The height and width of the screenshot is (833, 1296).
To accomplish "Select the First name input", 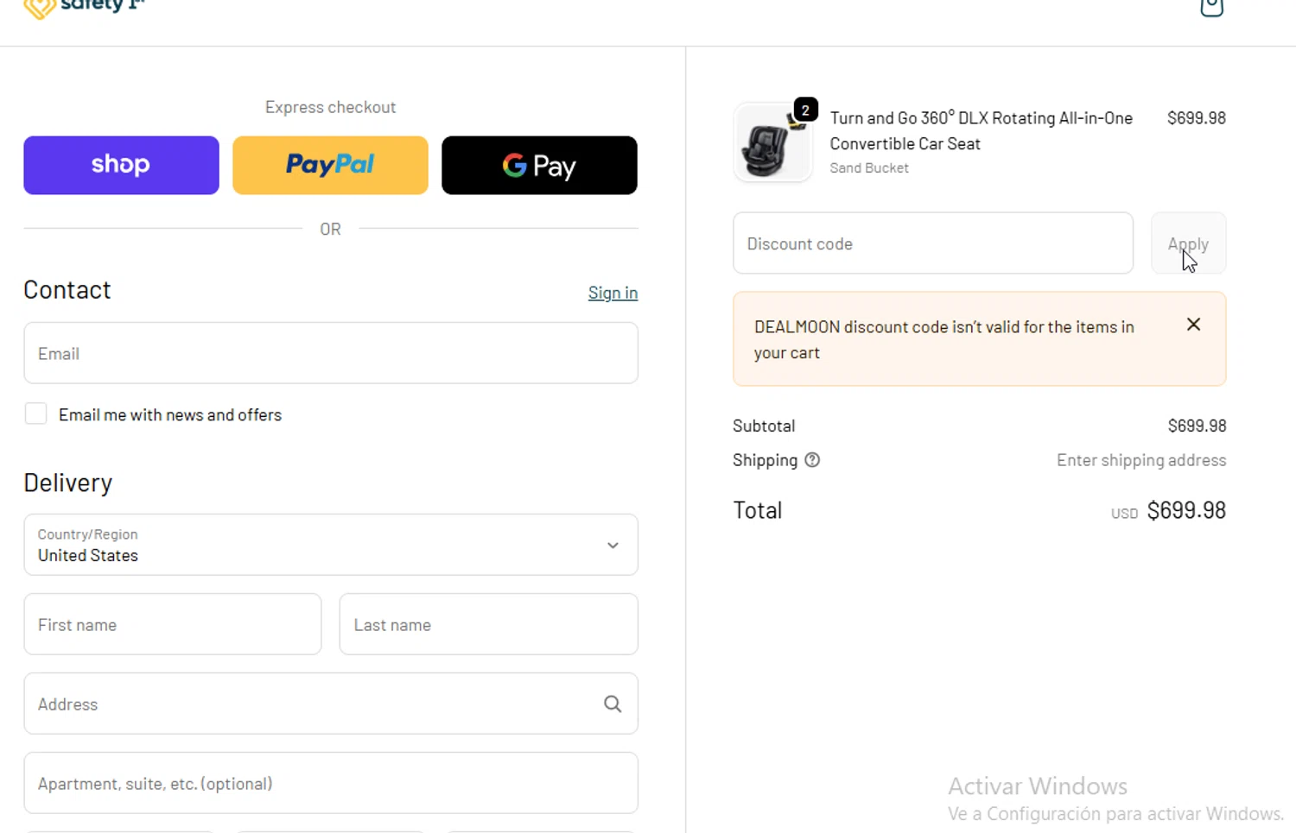I will [x=172, y=624].
